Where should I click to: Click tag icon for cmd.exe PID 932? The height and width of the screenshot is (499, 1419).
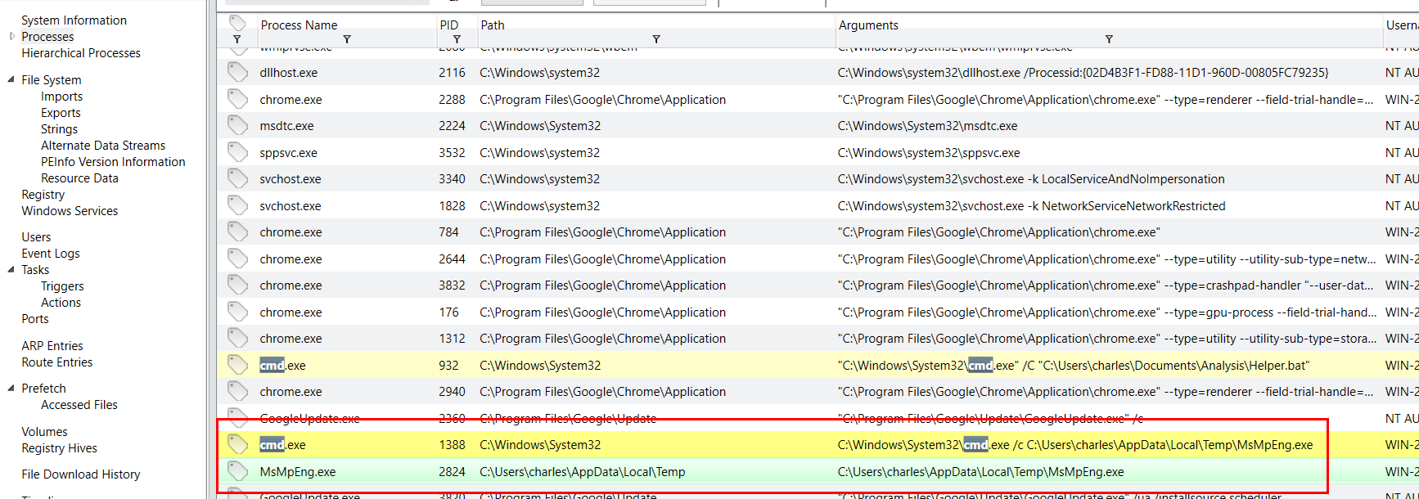[x=237, y=365]
